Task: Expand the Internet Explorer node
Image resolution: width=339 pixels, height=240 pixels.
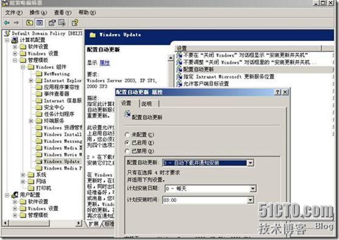Action: tap(31, 81)
